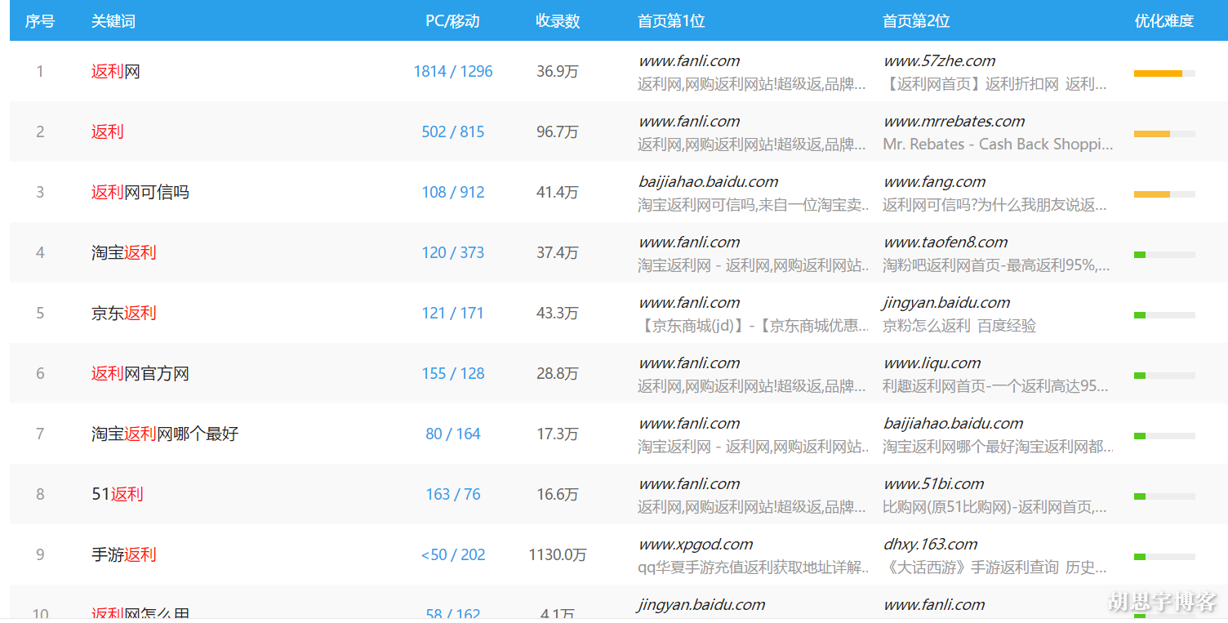Click the 《大话西游》手游返利查询 description

[x=995, y=567]
